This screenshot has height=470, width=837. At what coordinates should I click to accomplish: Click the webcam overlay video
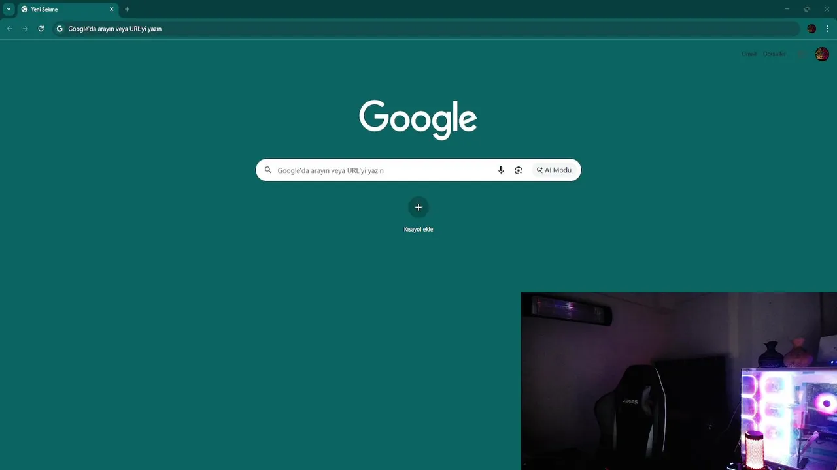point(679,381)
